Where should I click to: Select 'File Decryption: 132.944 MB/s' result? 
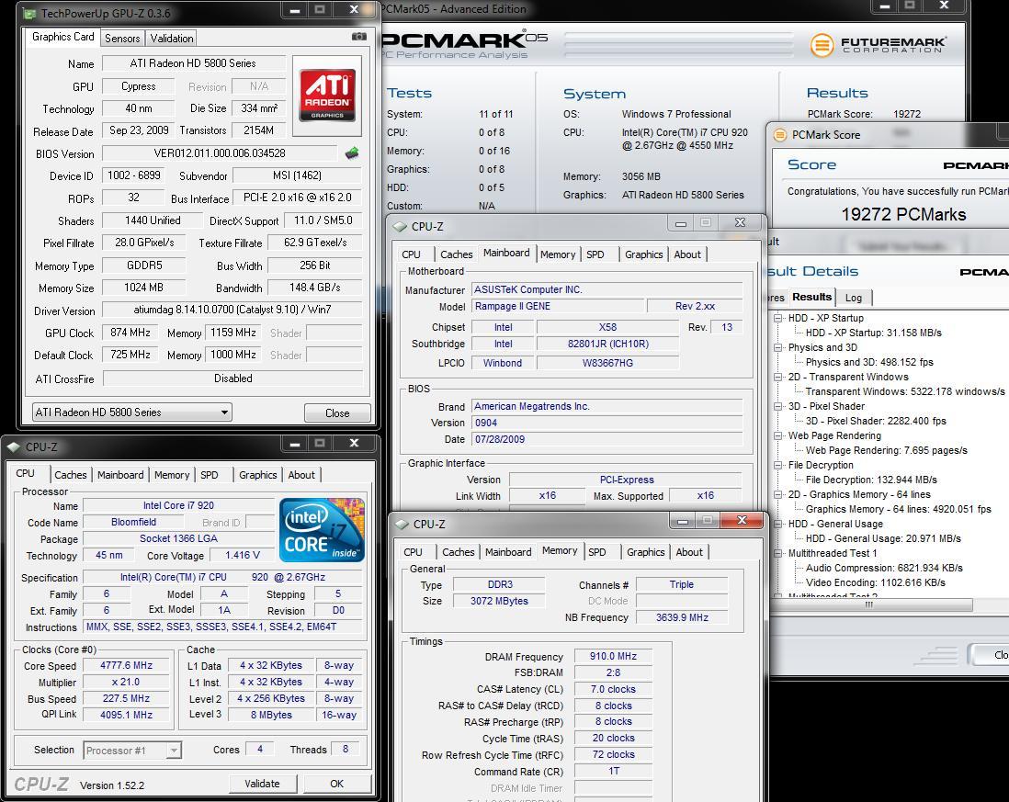870,480
